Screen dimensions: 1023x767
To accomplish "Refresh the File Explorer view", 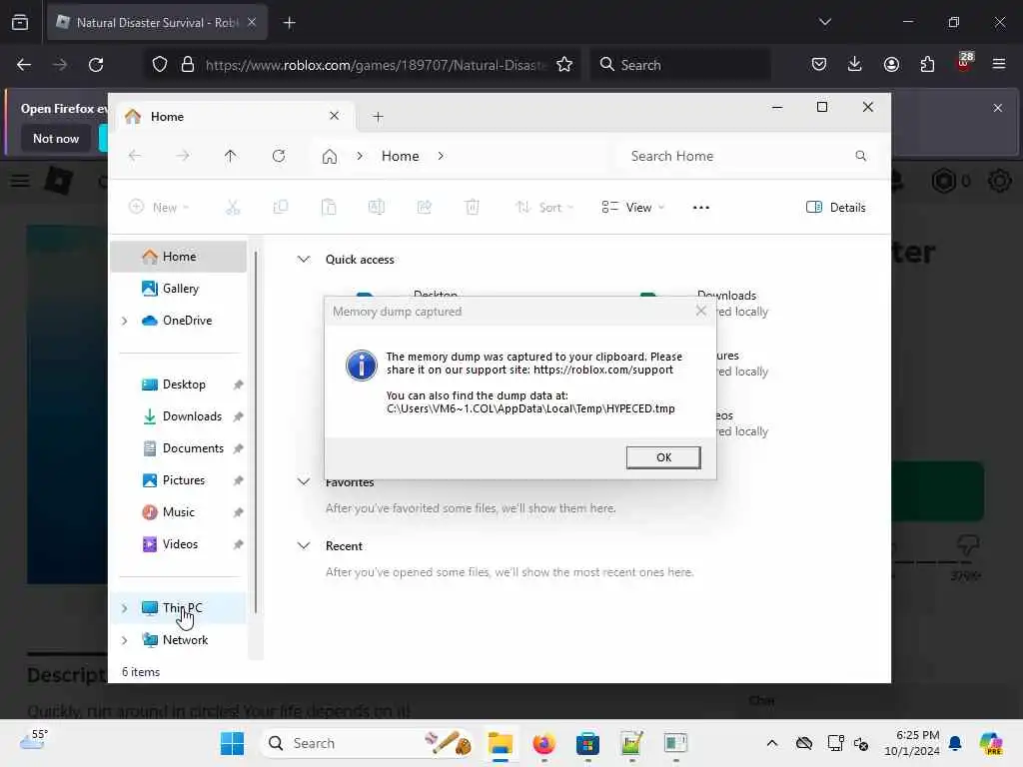I will (279, 156).
